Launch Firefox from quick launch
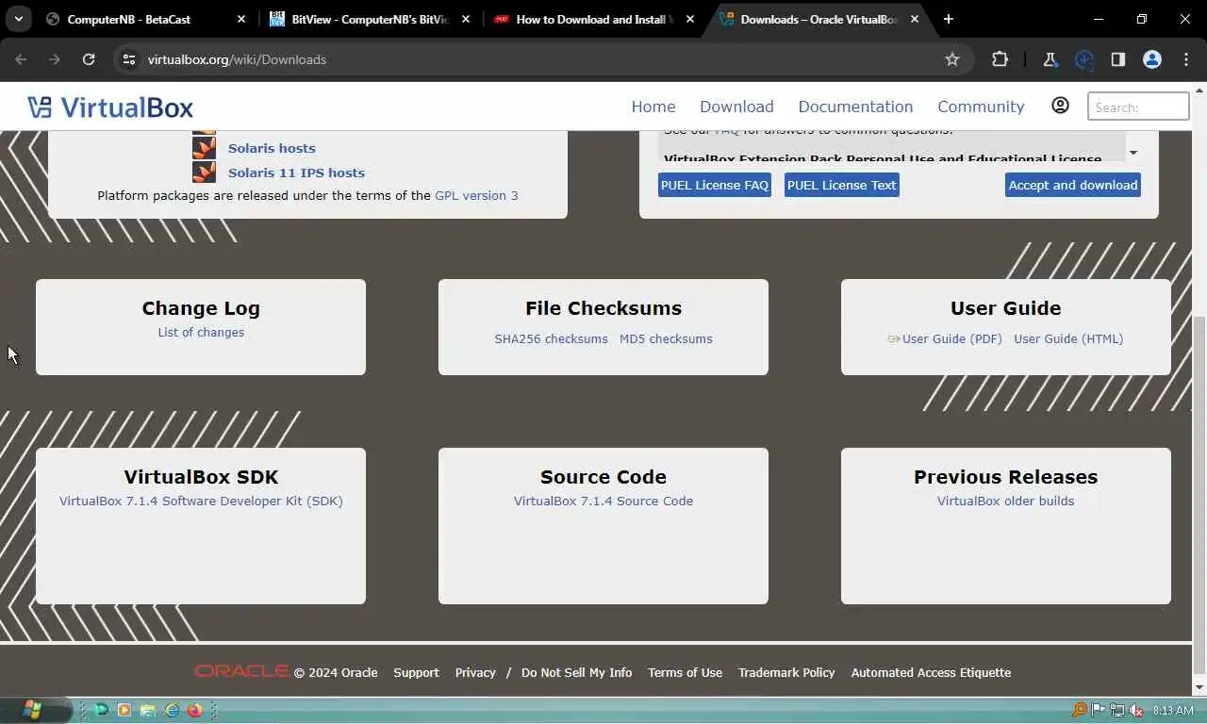The image size is (1207, 724). (195, 710)
